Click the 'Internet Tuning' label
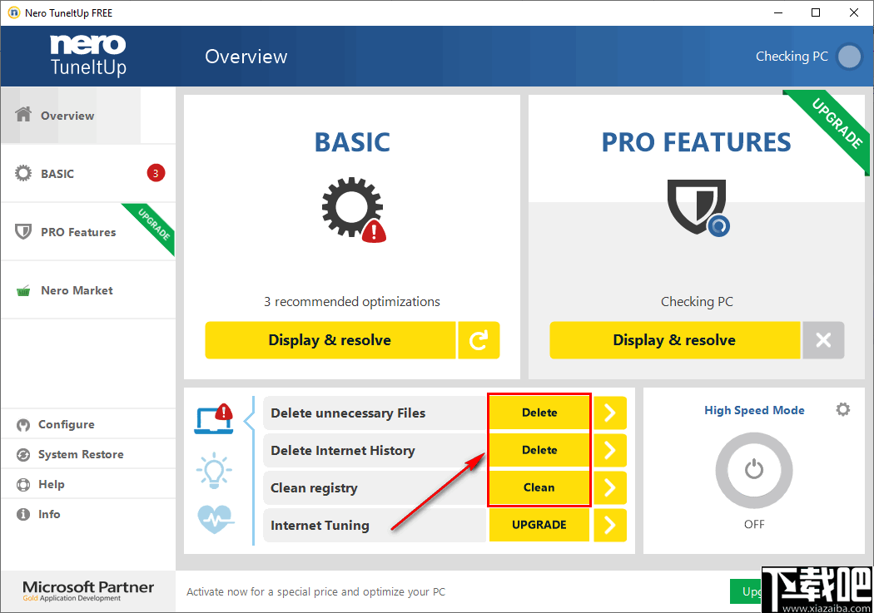874x613 pixels. [320, 526]
